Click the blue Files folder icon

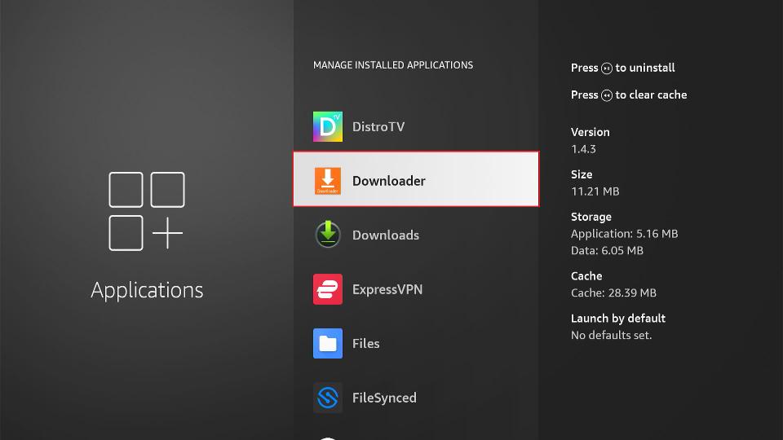pos(328,343)
